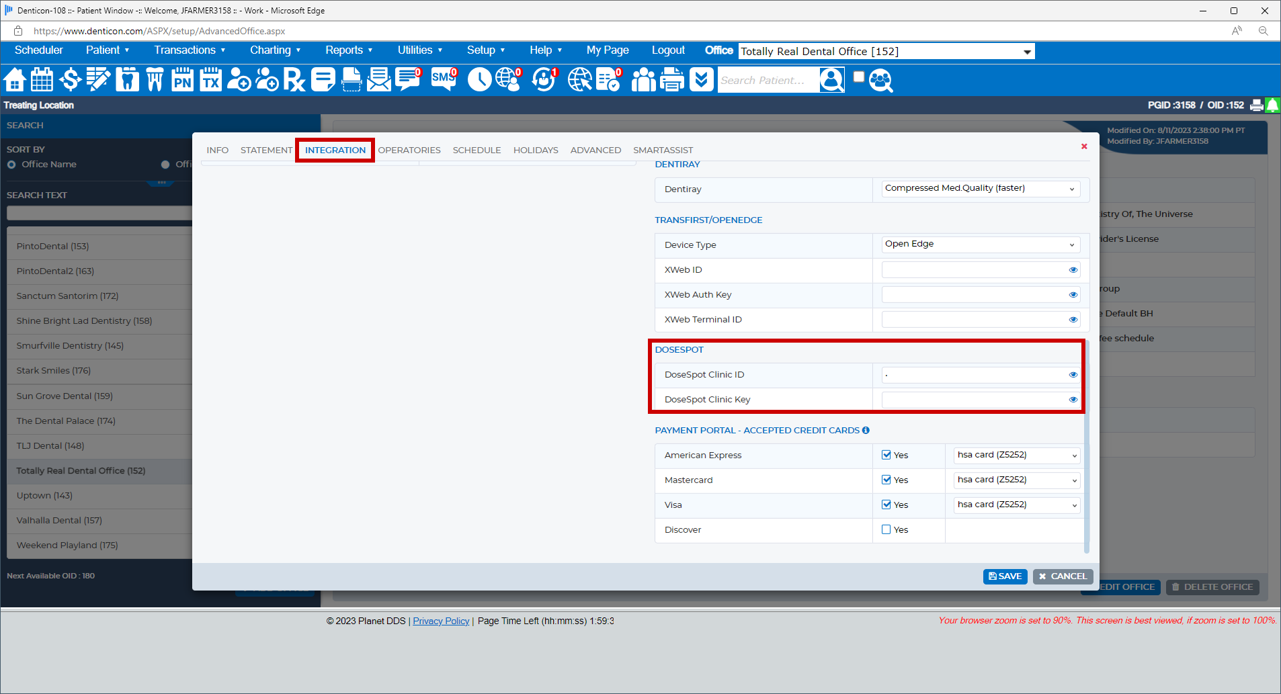Click the time clock icon

479,80
